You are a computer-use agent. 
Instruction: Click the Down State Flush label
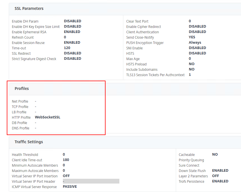(x=192, y=171)
